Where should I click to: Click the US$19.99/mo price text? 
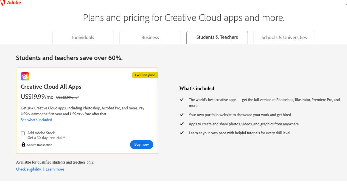[37, 97]
